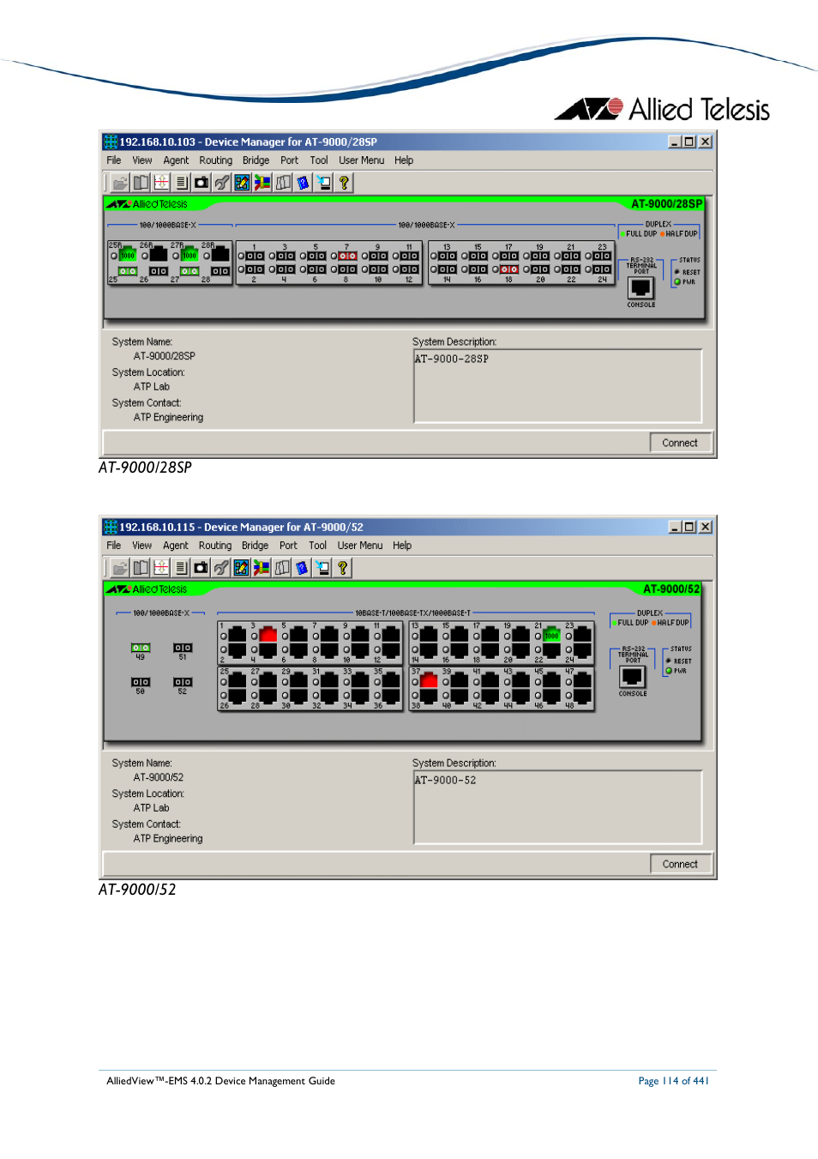
Task: Click Connect button in AT-9000/28SP window
Action: pos(680,443)
